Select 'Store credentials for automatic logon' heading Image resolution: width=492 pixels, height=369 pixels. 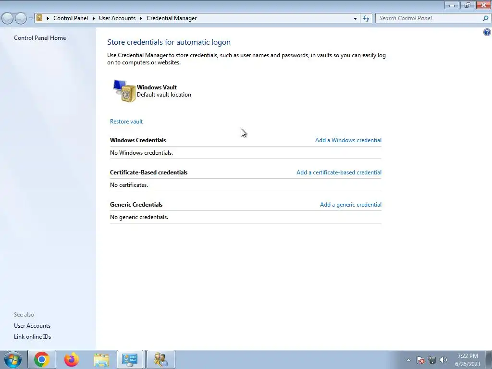(169, 42)
